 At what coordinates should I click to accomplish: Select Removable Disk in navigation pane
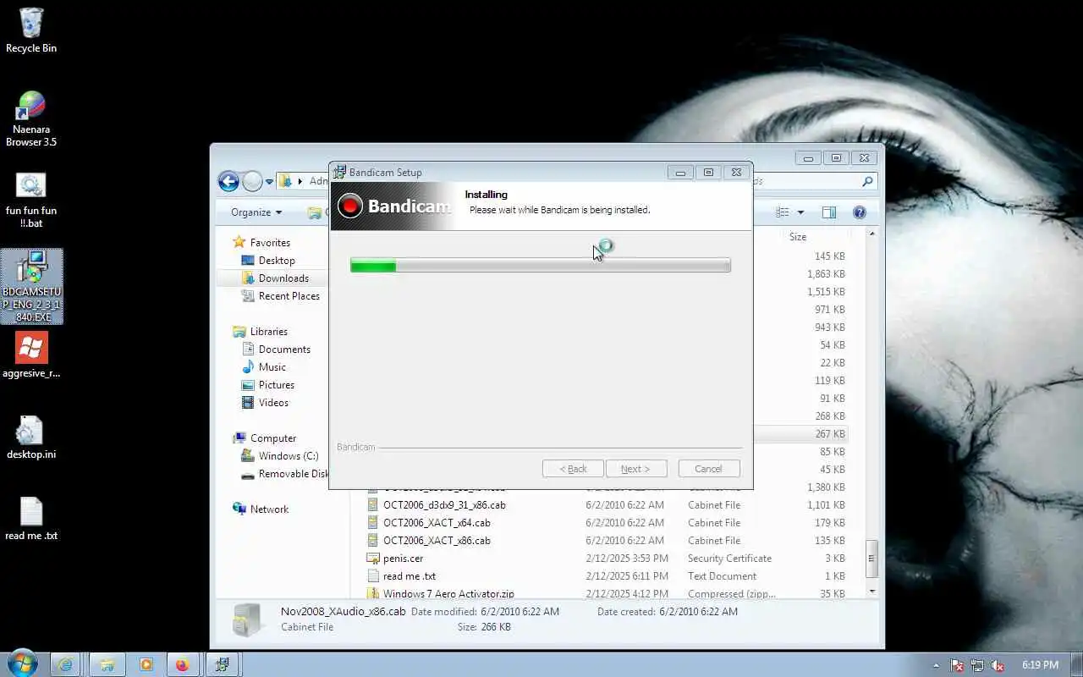284,474
